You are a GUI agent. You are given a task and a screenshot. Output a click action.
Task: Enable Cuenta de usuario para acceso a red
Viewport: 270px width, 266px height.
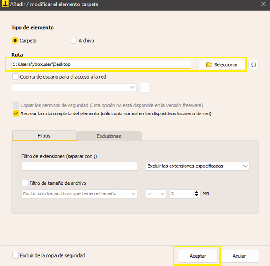(16, 77)
